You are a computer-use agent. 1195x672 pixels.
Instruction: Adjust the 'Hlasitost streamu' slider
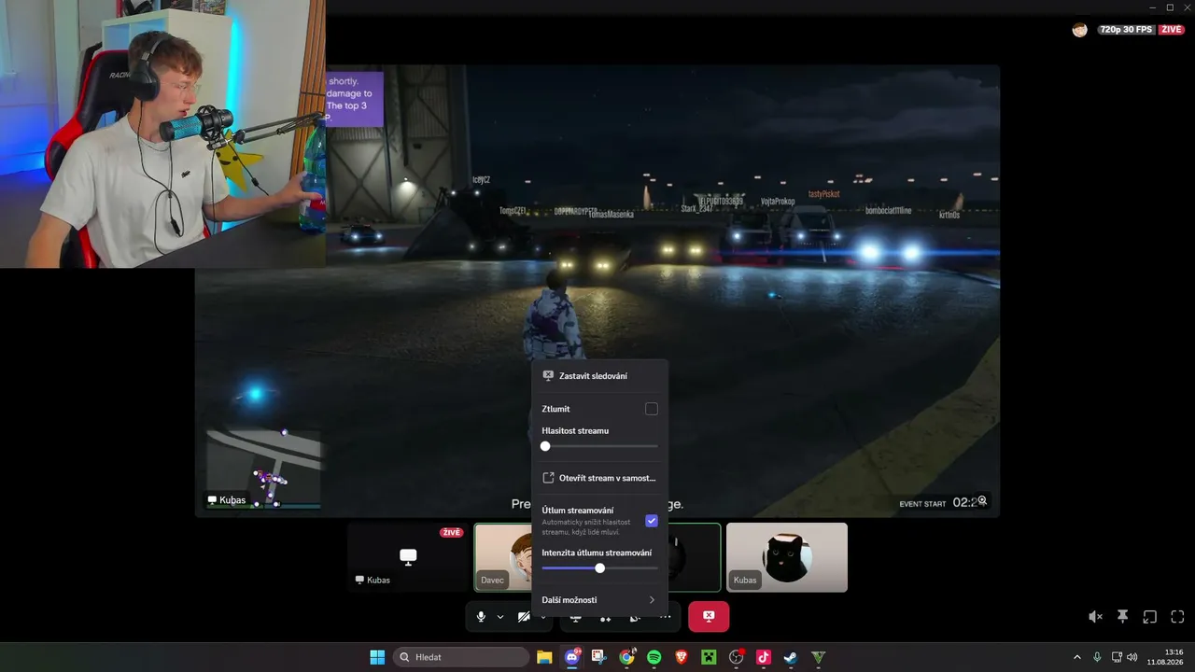tap(599, 446)
